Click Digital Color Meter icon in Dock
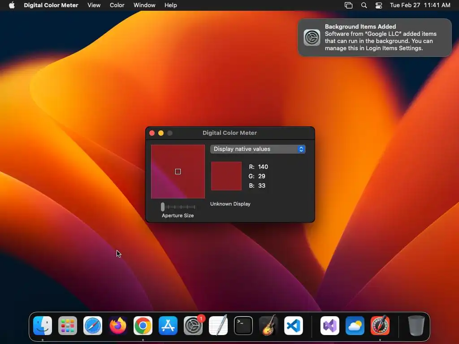 coord(380,326)
